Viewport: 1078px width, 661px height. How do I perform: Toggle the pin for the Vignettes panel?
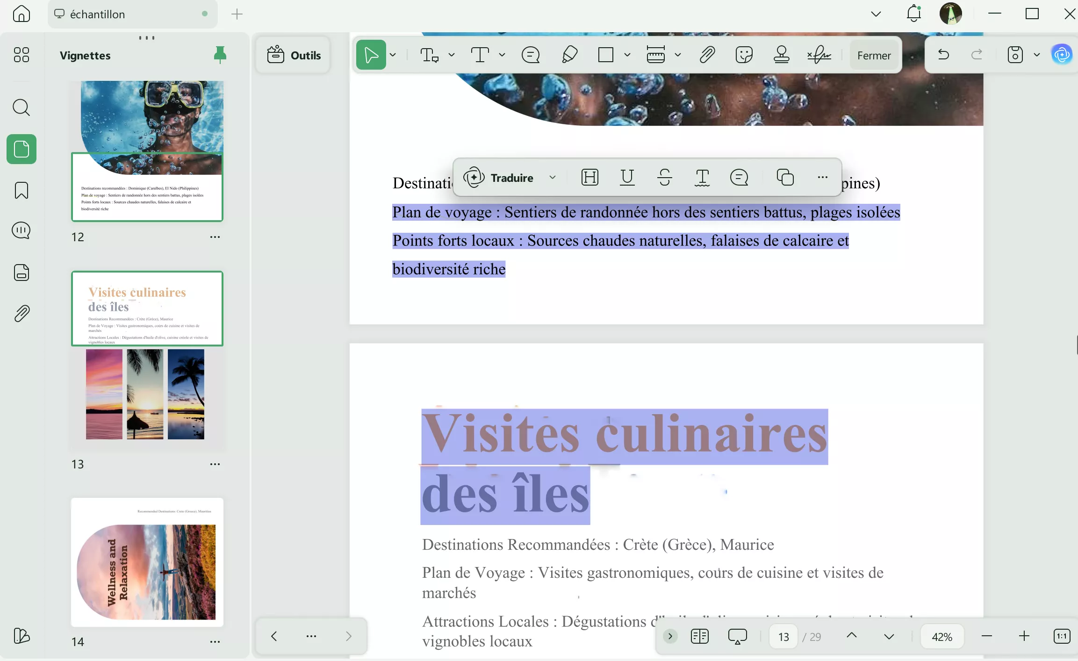tap(220, 54)
